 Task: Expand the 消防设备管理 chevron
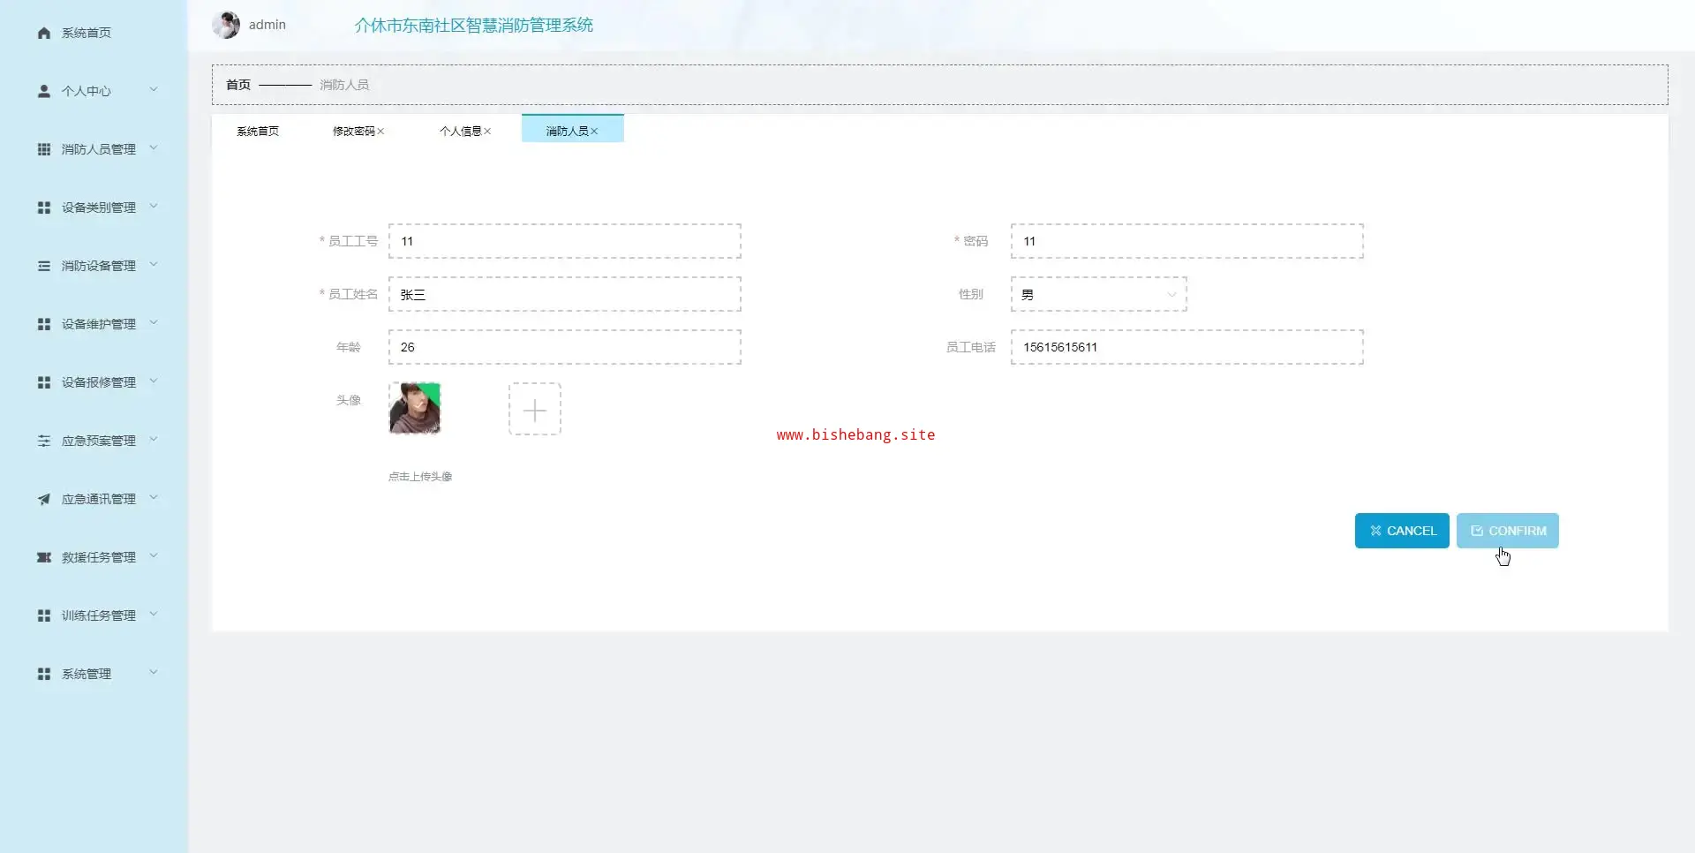[154, 265]
